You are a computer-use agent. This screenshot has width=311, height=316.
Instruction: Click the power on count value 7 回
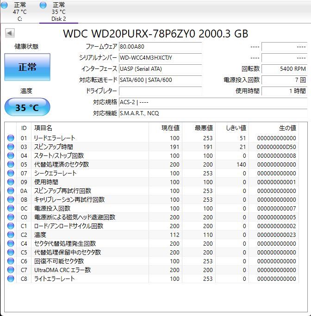click(285, 80)
